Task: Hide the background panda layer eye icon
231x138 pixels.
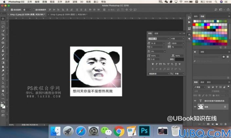Action: [x=195, y=107]
